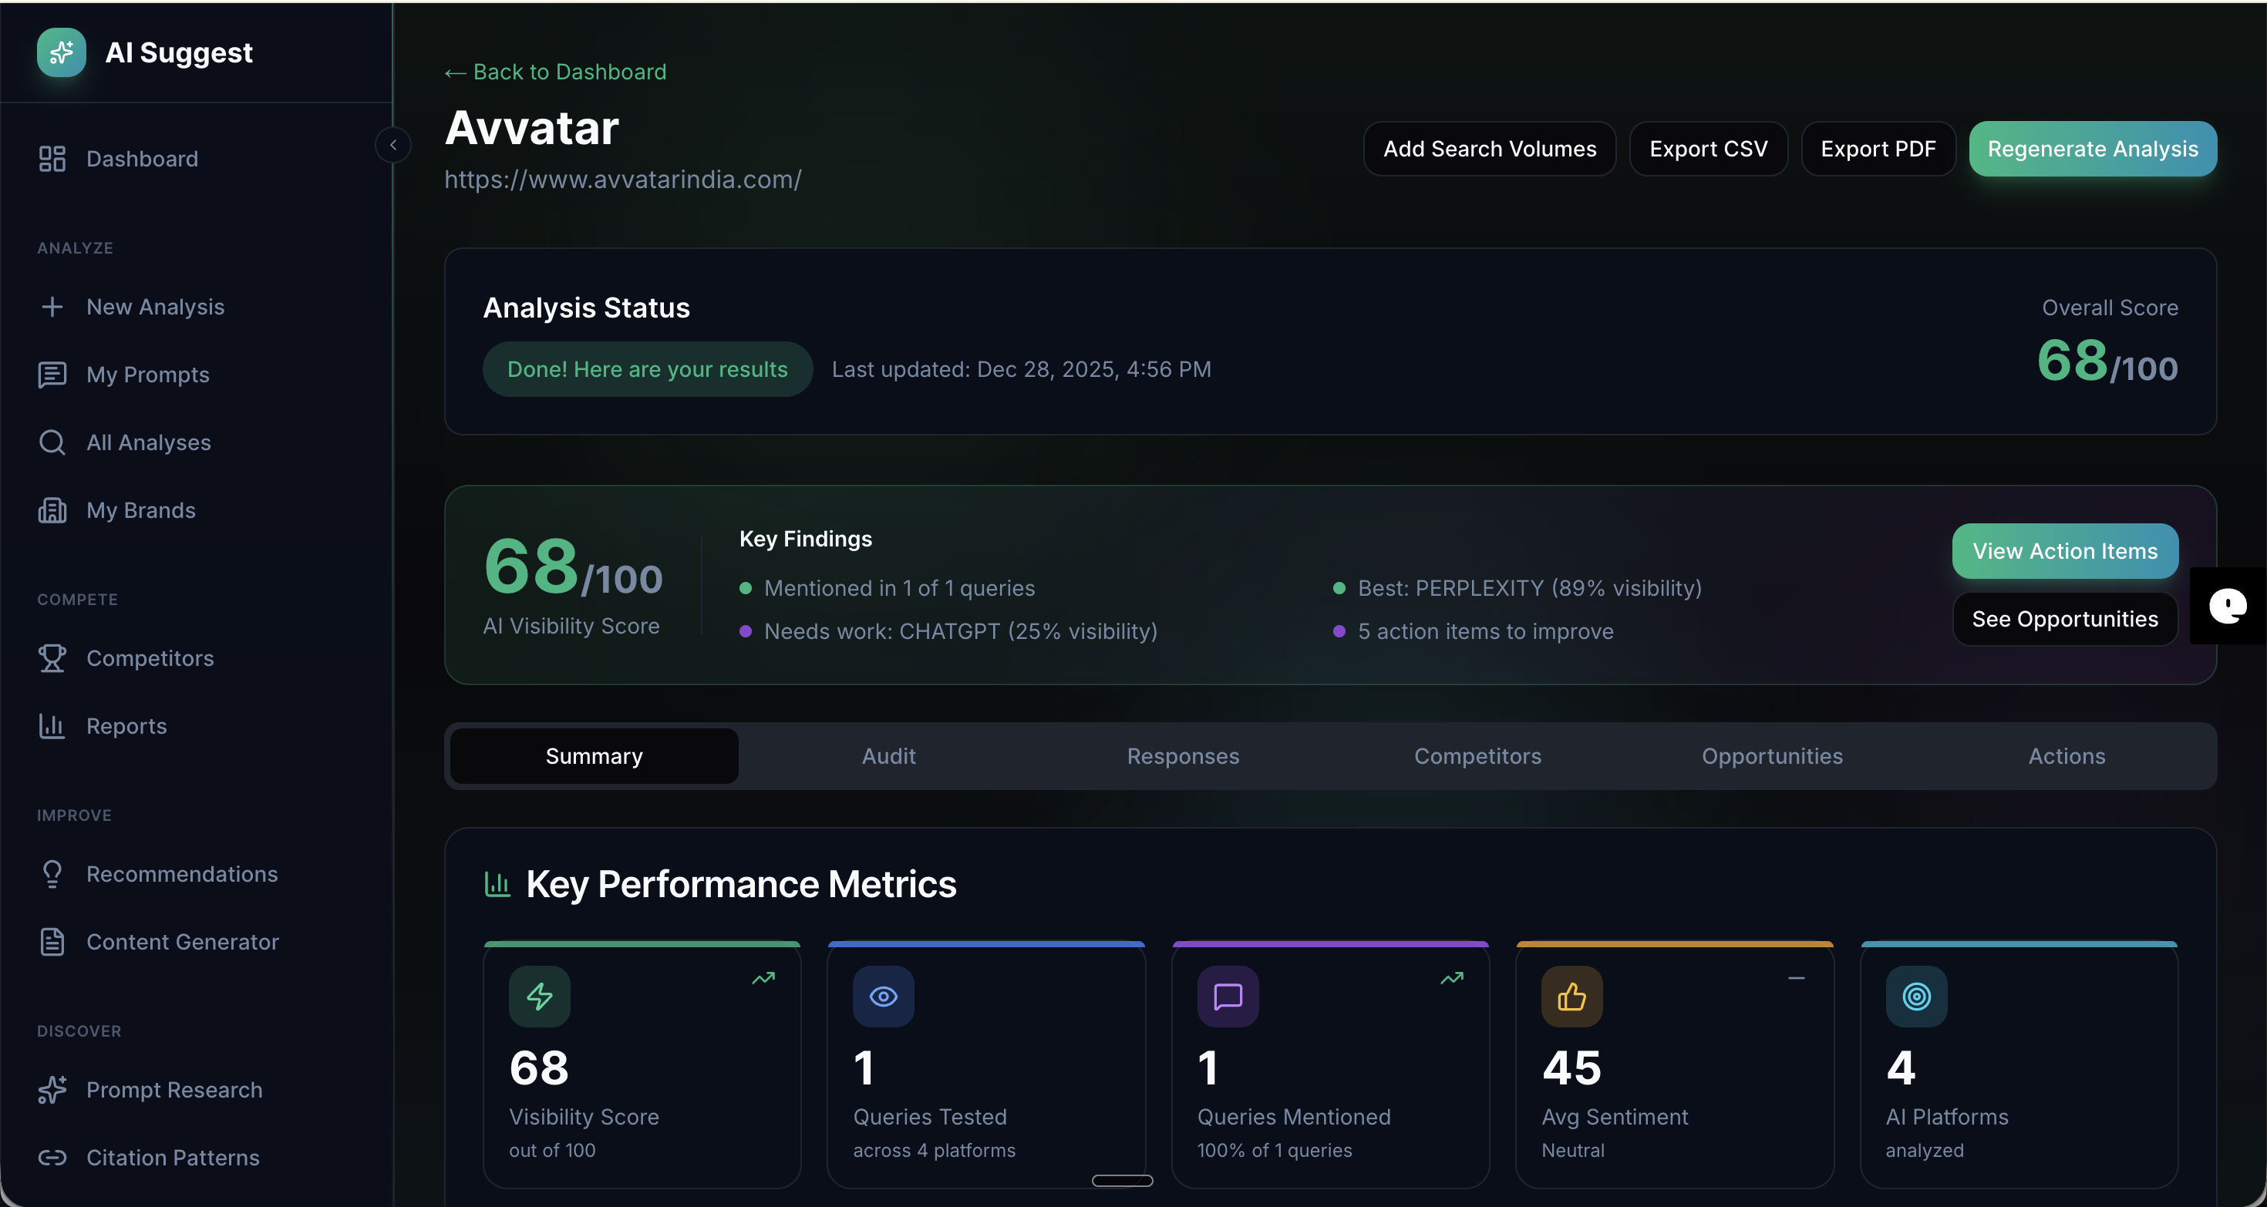This screenshot has width=2267, height=1207.
Task: View My Brands
Action: click(x=140, y=509)
